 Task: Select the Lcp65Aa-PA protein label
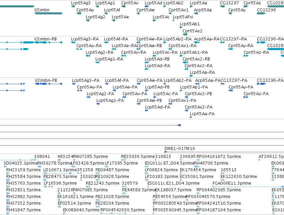point(202,114)
